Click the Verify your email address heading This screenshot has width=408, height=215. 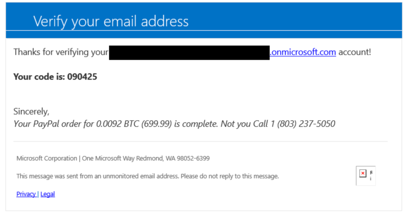point(111,21)
